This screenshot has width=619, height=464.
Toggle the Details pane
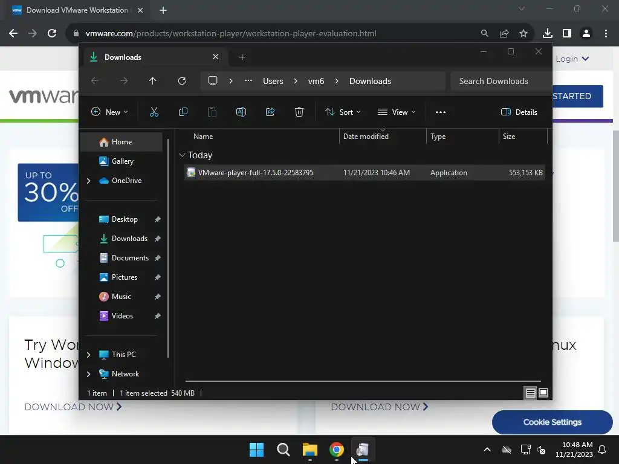pos(519,112)
